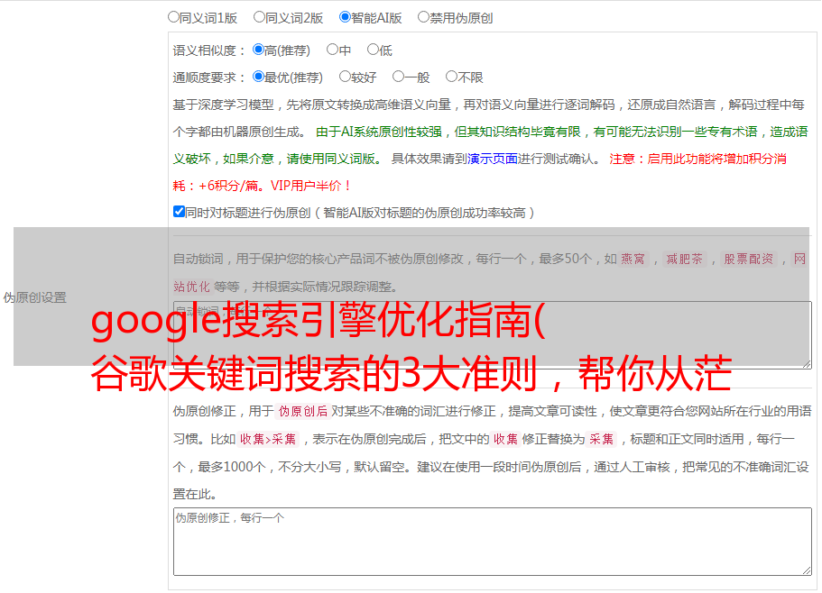The width and height of the screenshot is (822, 593).
Task: Click the 伪原创设置 section label
Action: point(35,297)
